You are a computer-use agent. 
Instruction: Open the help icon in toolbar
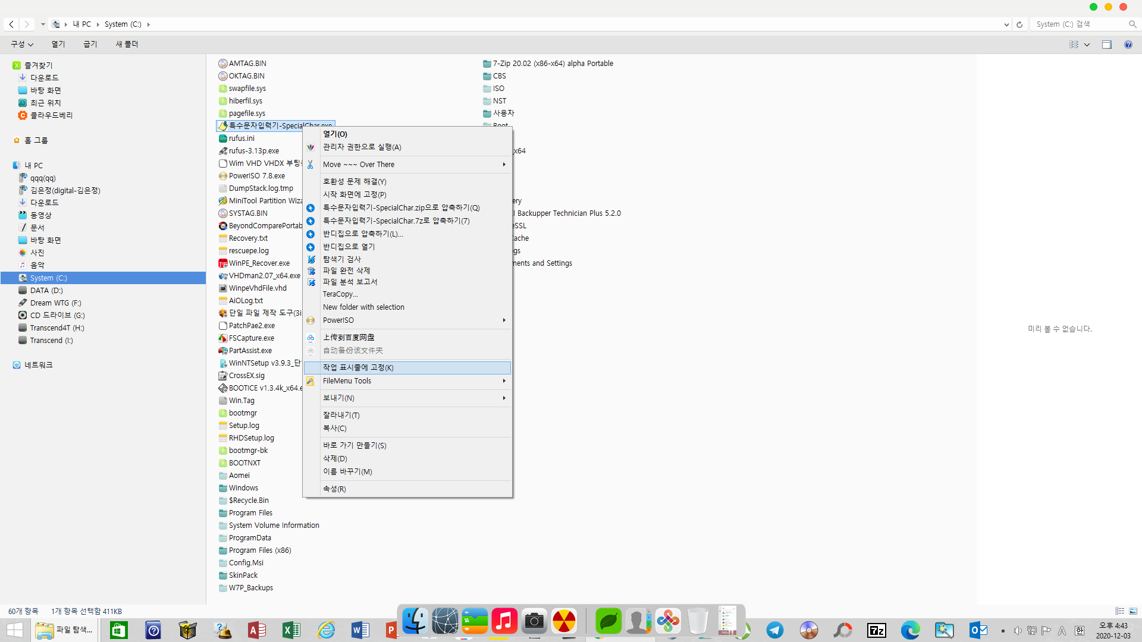coord(1128,45)
